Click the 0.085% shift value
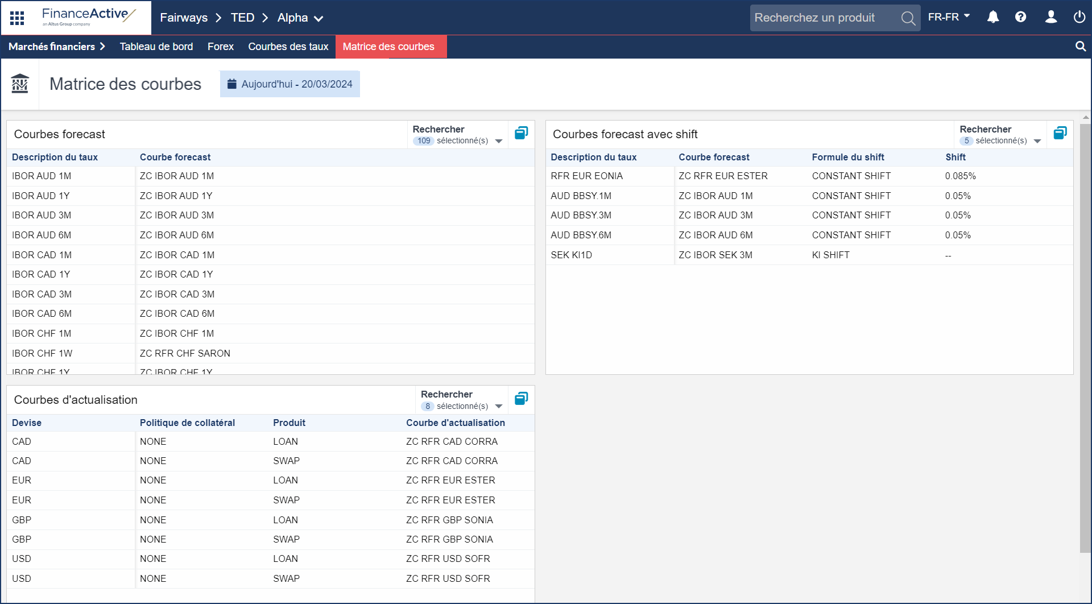The height and width of the screenshot is (604, 1092). 961,176
